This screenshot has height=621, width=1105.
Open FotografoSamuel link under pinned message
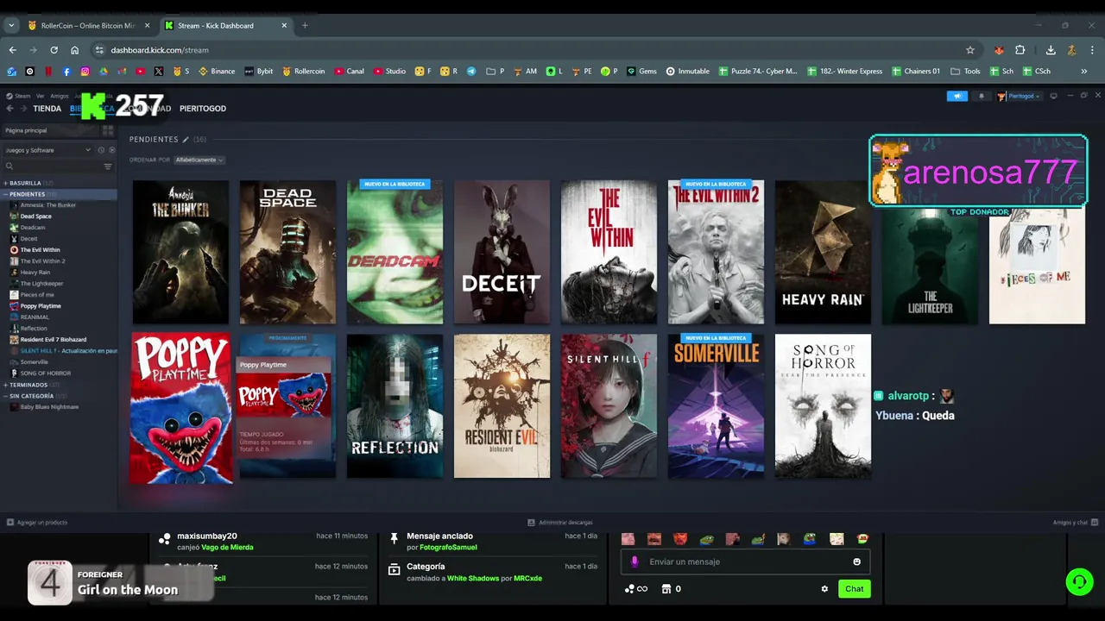click(x=448, y=547)
